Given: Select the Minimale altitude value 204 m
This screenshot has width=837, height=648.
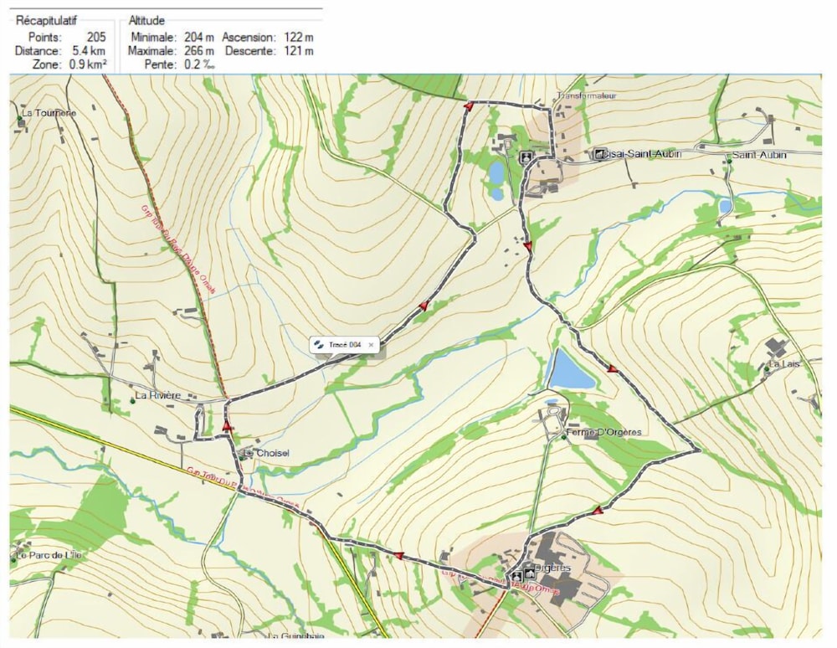Looking at the screenshot, I should tap(199, 37).
